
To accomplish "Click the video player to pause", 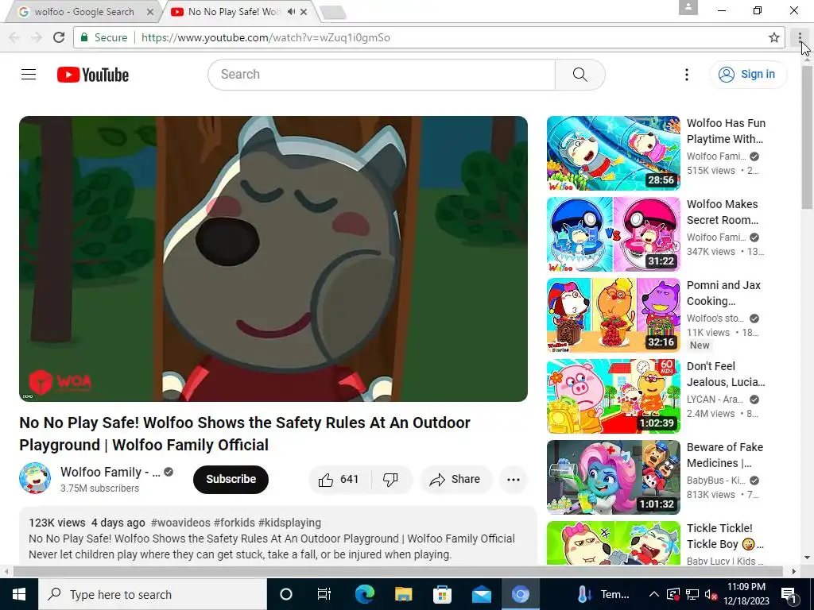I will coord(273,259).
